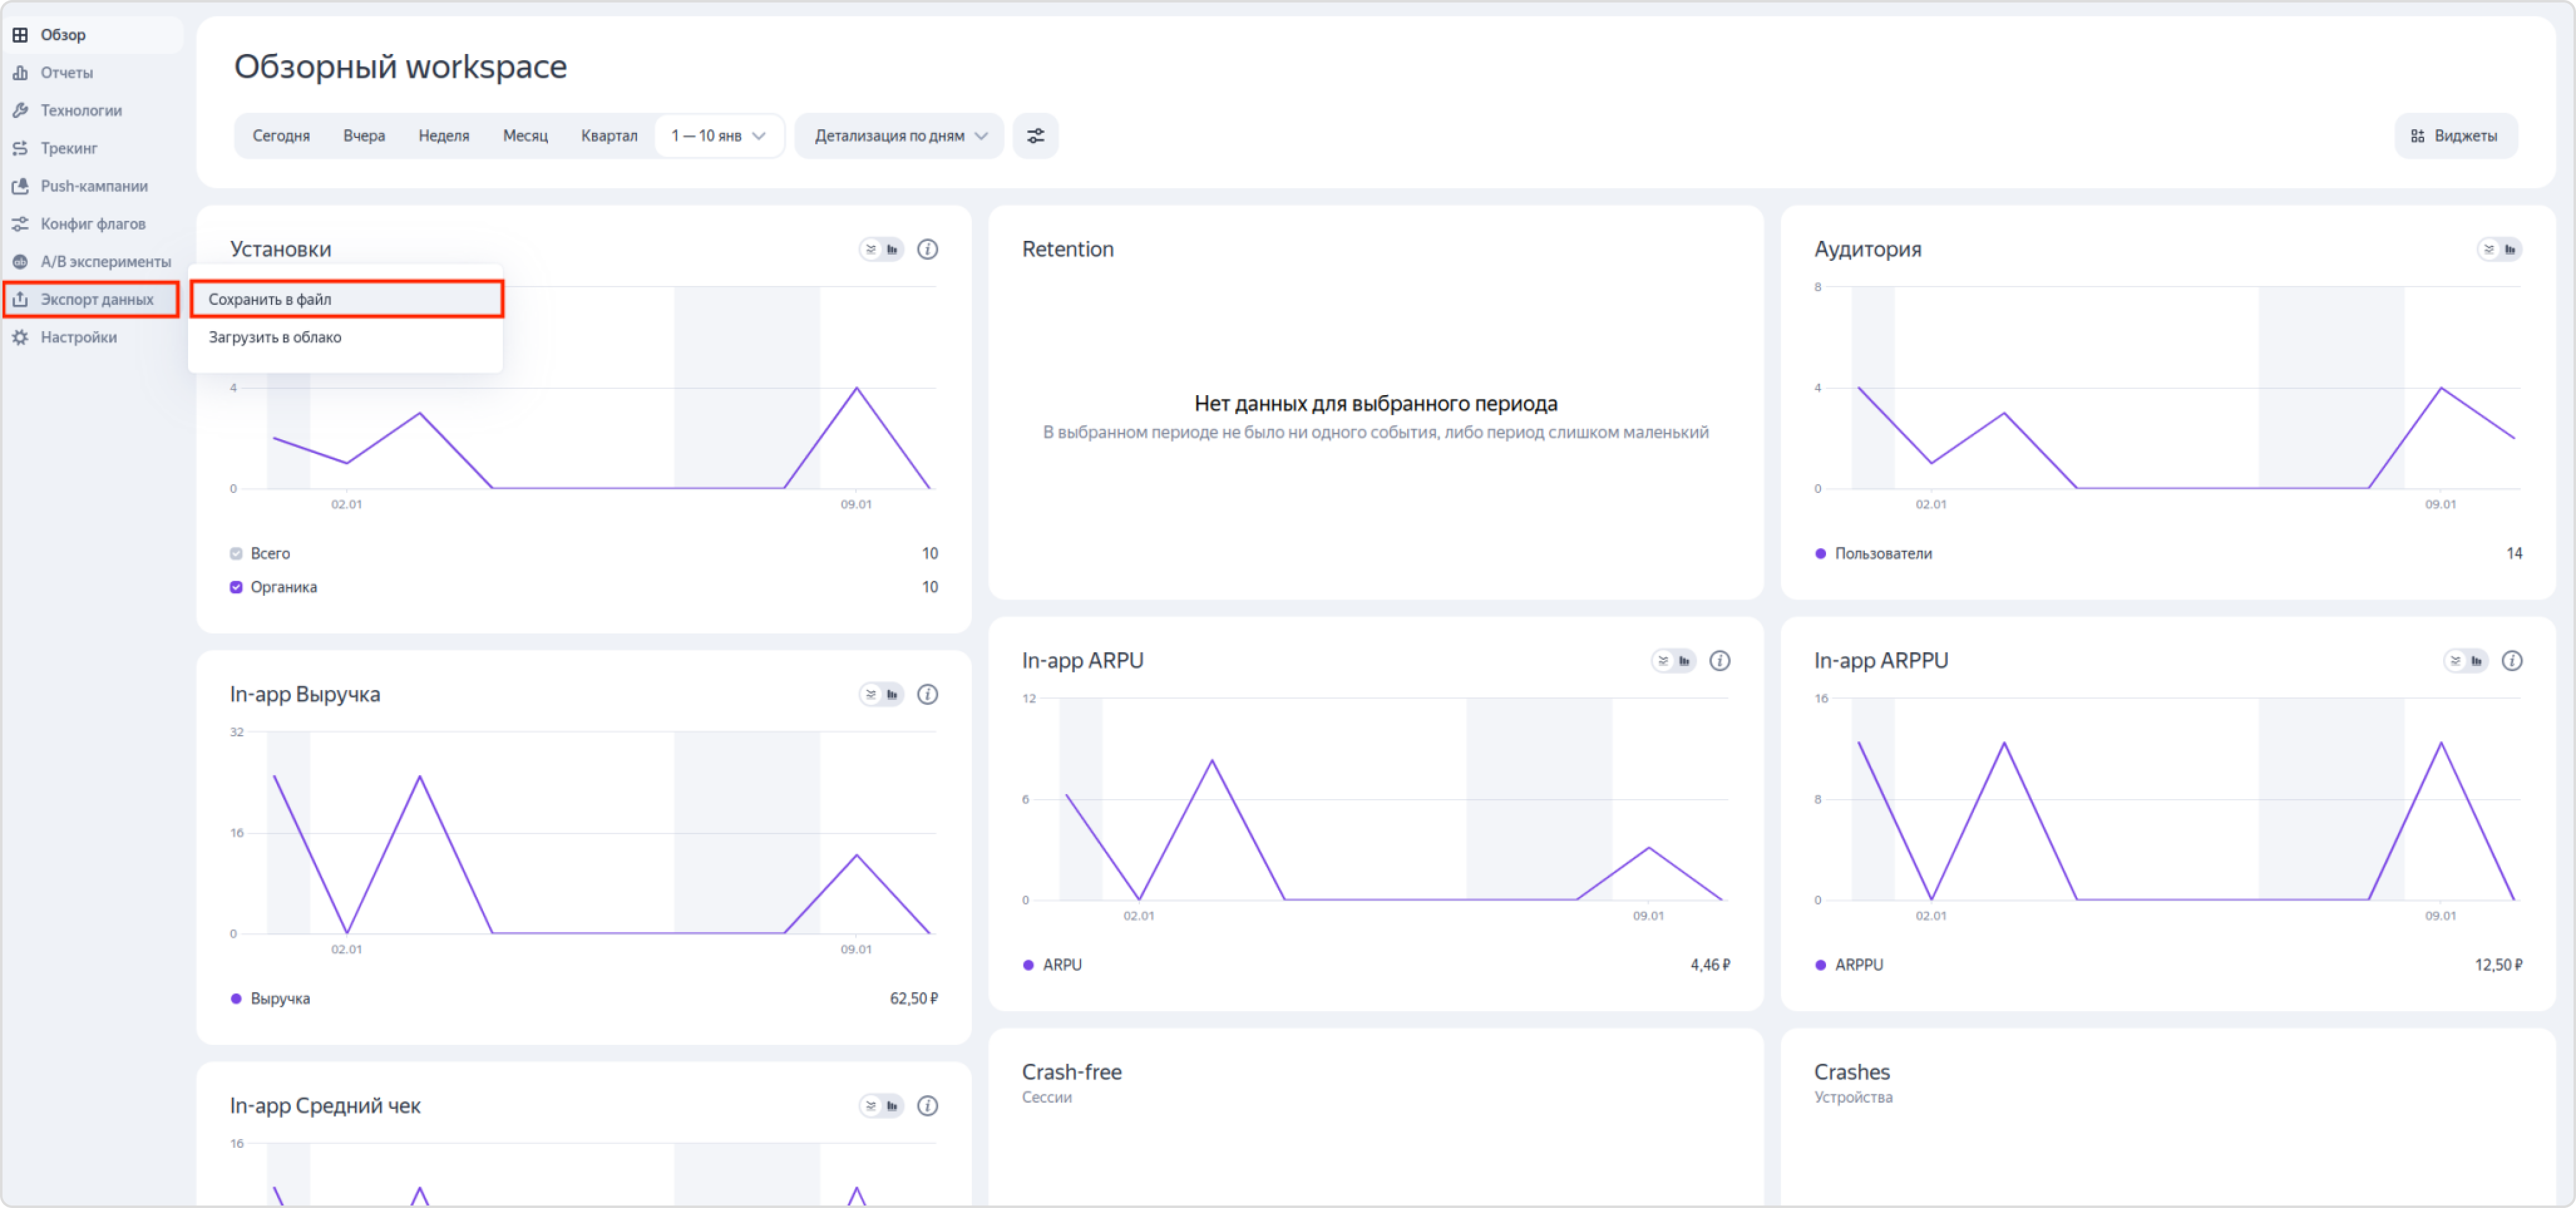Image resolution: width=2576 pixels, height=1208 pixels.
Task: Click the Обзорный workspace title
Action: pyautogui.click(x=400, y=67)
